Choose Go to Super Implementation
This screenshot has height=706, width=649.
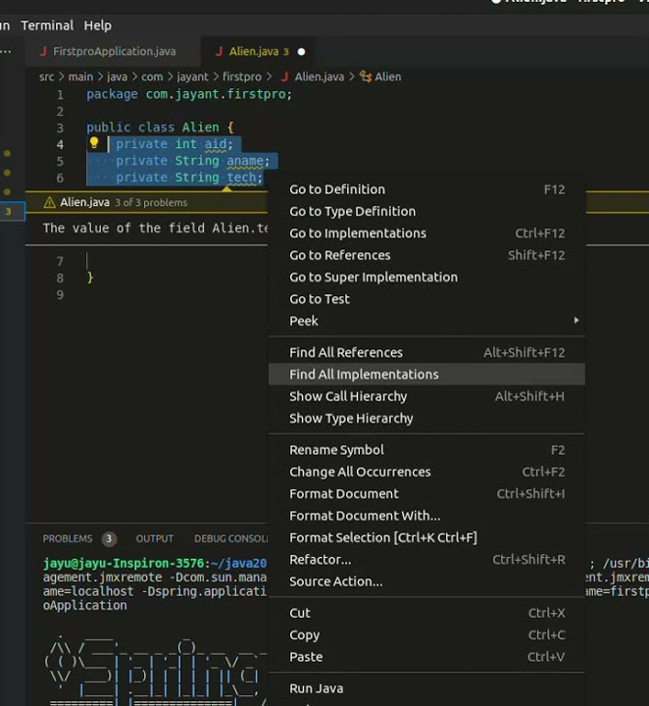pos(426,277)
